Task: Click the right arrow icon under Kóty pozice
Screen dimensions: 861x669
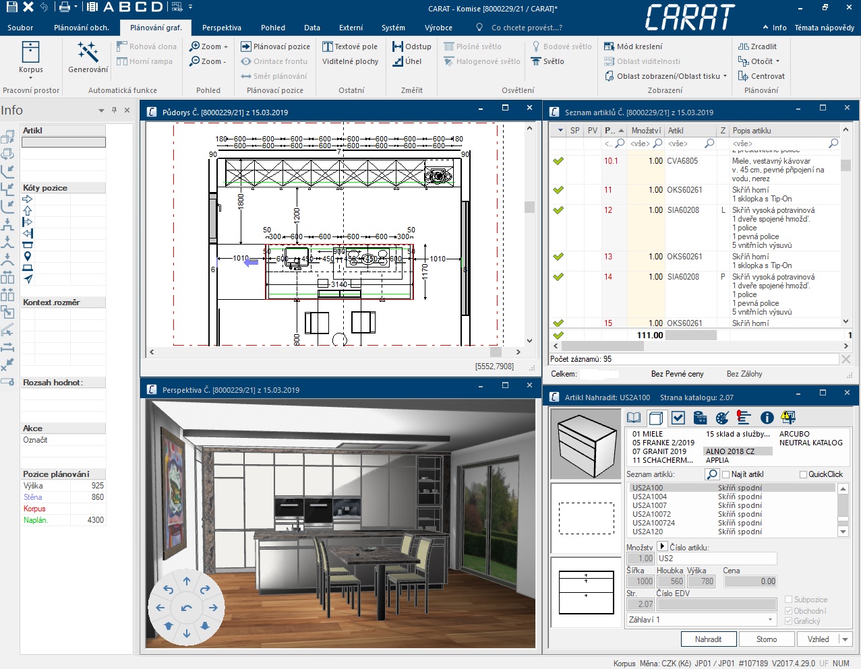Action: click(28, 199)
